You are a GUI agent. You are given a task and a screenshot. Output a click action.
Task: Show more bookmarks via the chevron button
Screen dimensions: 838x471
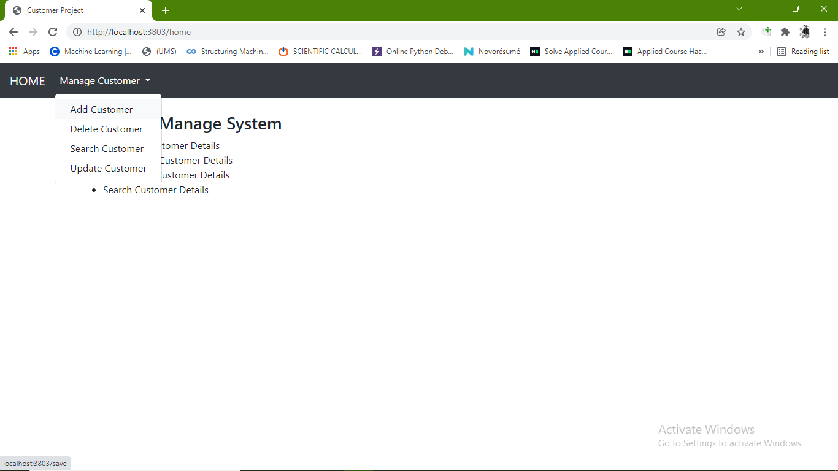(761, 52)
